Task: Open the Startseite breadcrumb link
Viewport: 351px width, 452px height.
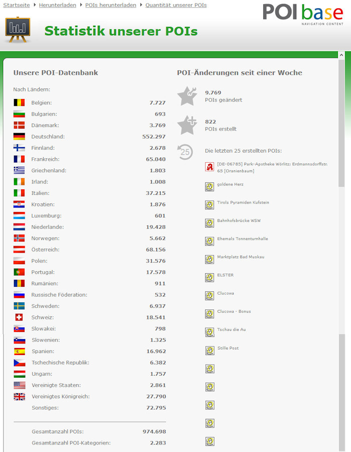Action: coord(17,5)
